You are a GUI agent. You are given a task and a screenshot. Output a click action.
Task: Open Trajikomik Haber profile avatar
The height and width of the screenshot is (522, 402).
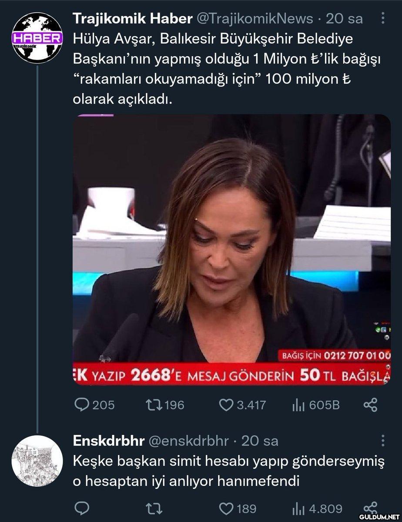click(x=37, y=37)
